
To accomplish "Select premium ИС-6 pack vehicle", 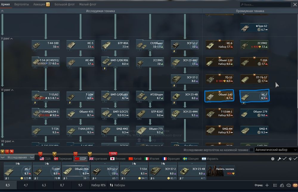I will (x=220, y=45).
